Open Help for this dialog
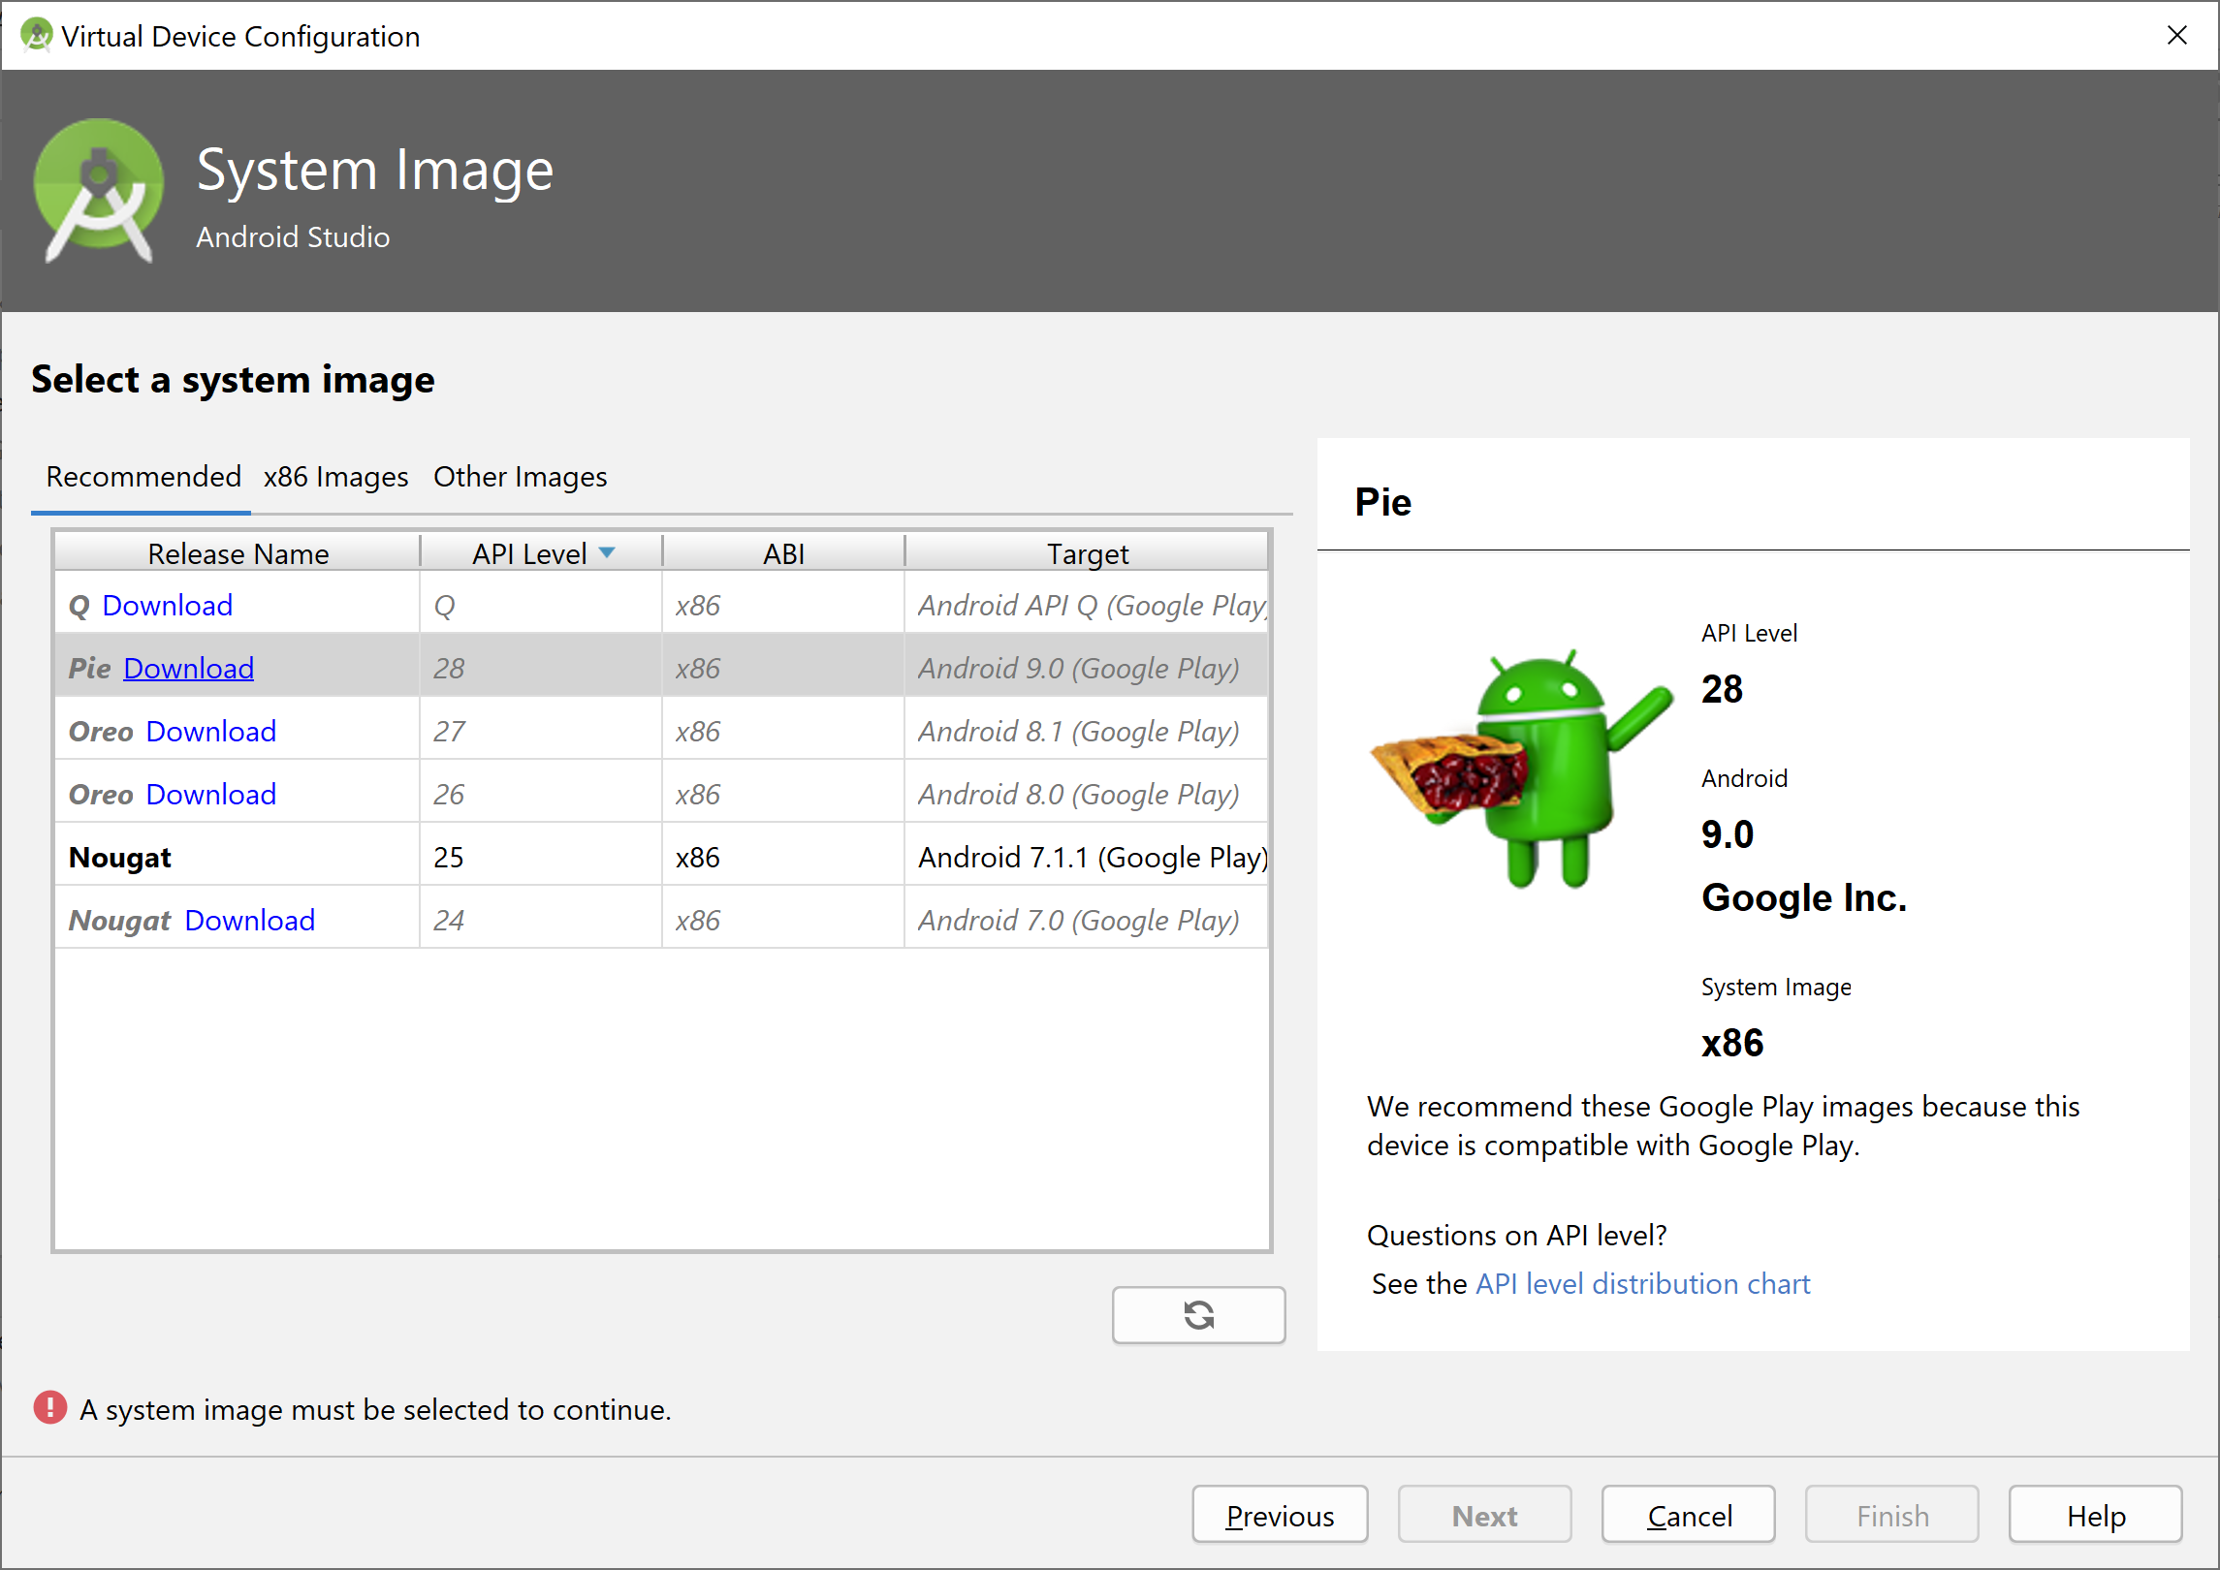The width and height of the screenshot is (2220, 1570). point(2096,1516)
